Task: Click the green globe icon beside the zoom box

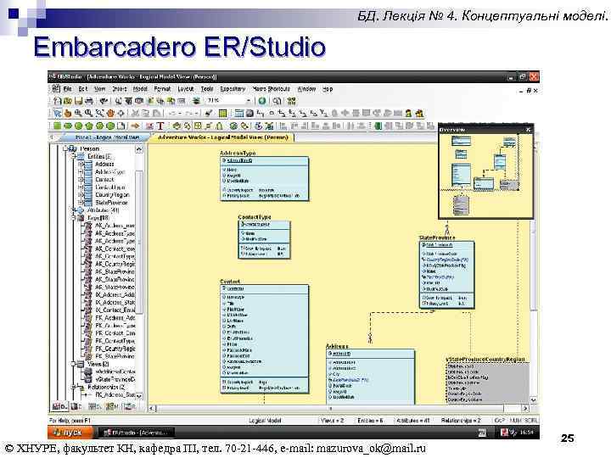Action: click(x=262, y=101)
